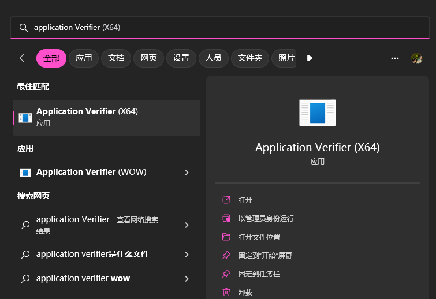
Task: Click the run-as-administrator shield icon
Action: (226, 218)
